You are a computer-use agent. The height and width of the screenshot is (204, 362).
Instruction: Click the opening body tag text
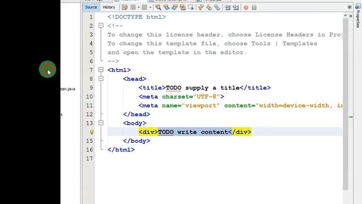click(x=135, y=123)
